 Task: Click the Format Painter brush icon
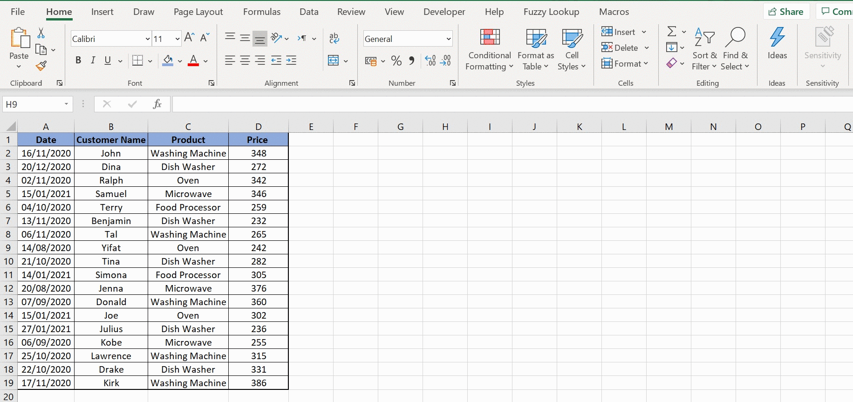(41, 66)
